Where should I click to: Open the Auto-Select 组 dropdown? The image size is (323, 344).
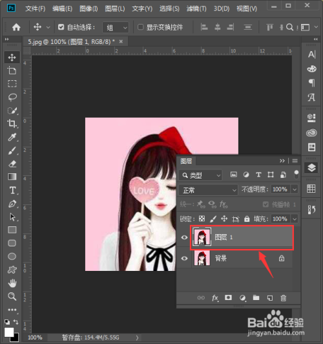coord(116,28)
